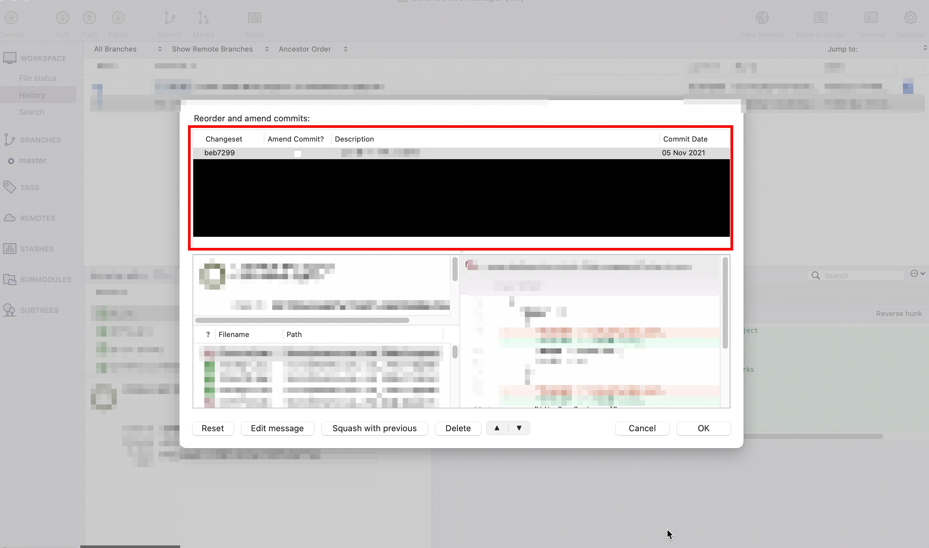Select the Pull icon in the toolbar

(x=62, y=17)
